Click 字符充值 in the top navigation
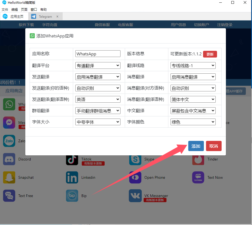Viewport: 252px width, 225px height. click(x=50, y=25)
